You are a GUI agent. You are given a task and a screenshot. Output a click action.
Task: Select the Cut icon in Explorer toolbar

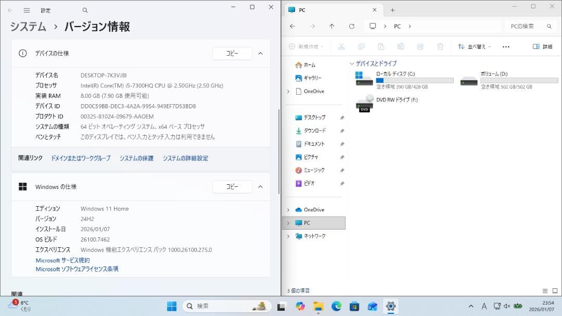click(x=341, y=47)
